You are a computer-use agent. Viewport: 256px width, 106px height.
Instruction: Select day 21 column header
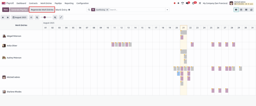pyautogui.click(x=183, y=28)
